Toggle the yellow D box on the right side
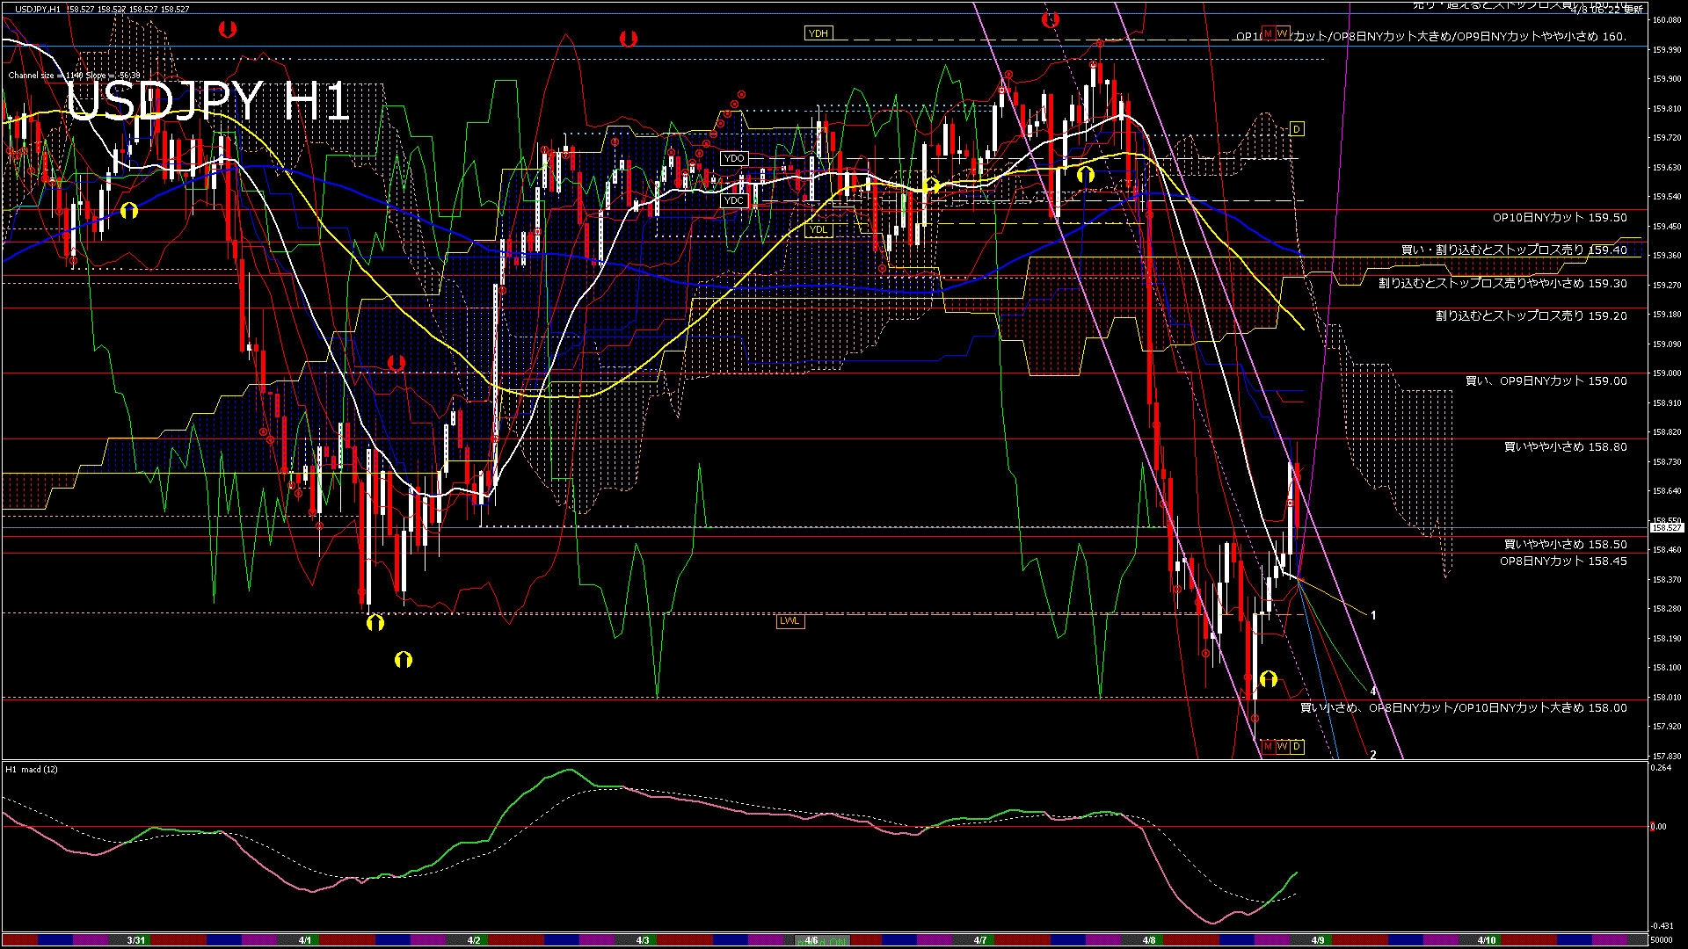Viewport: 1688px width, 949px height. click(x=1298, y=128)
